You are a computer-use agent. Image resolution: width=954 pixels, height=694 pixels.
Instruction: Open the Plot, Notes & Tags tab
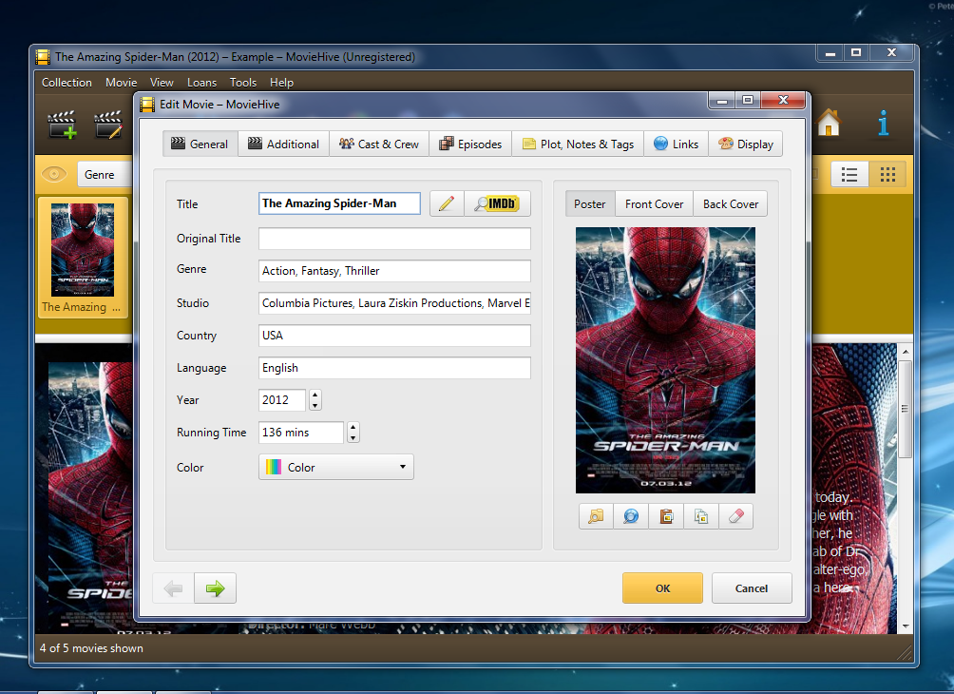click(x=578, y=145)
